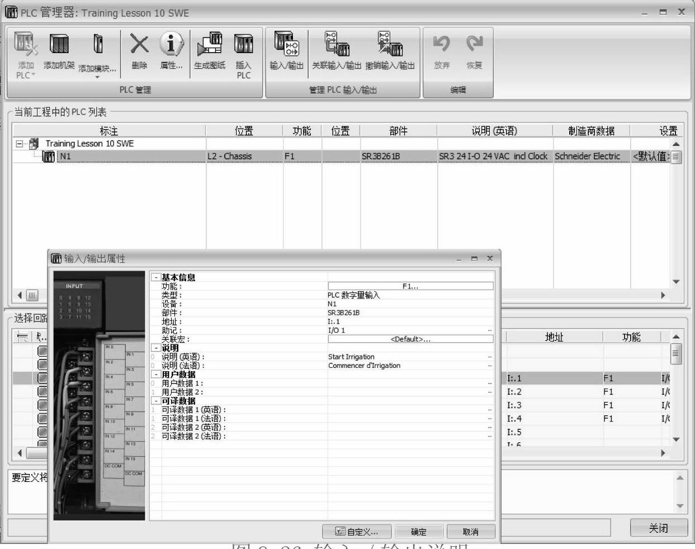This screenshot has width=695, height=549.
Task: Click PLC list horizontal scrollbar left arrow
Action: tap(20, 295)
